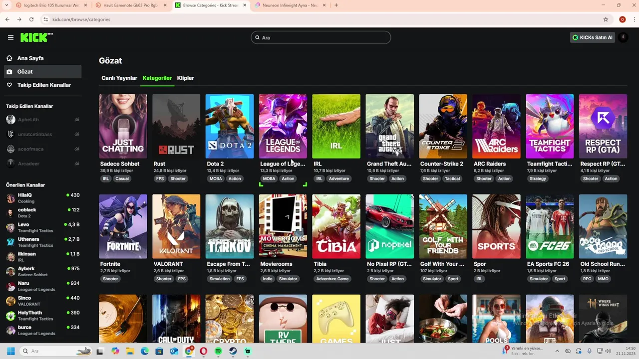Open the Dota 2 category thumbnail
Screen dimensions: 639x359
230,126
